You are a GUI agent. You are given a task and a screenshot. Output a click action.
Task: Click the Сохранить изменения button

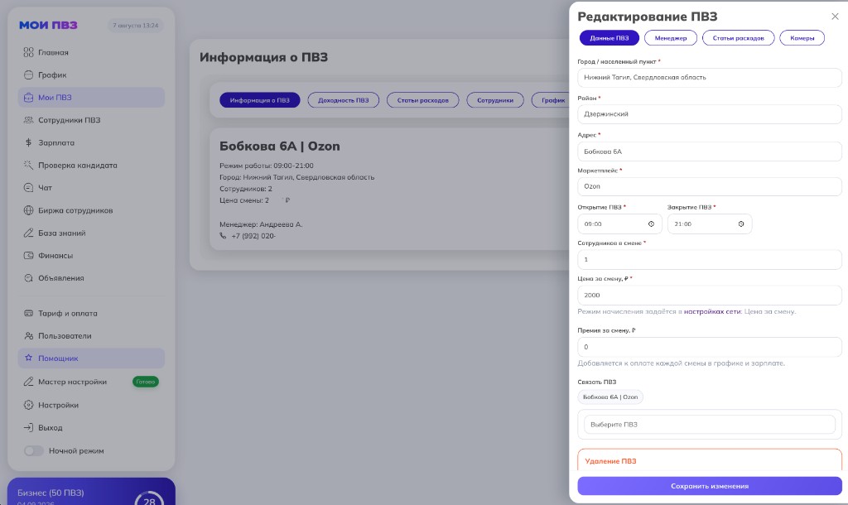(x=710, y=486)
